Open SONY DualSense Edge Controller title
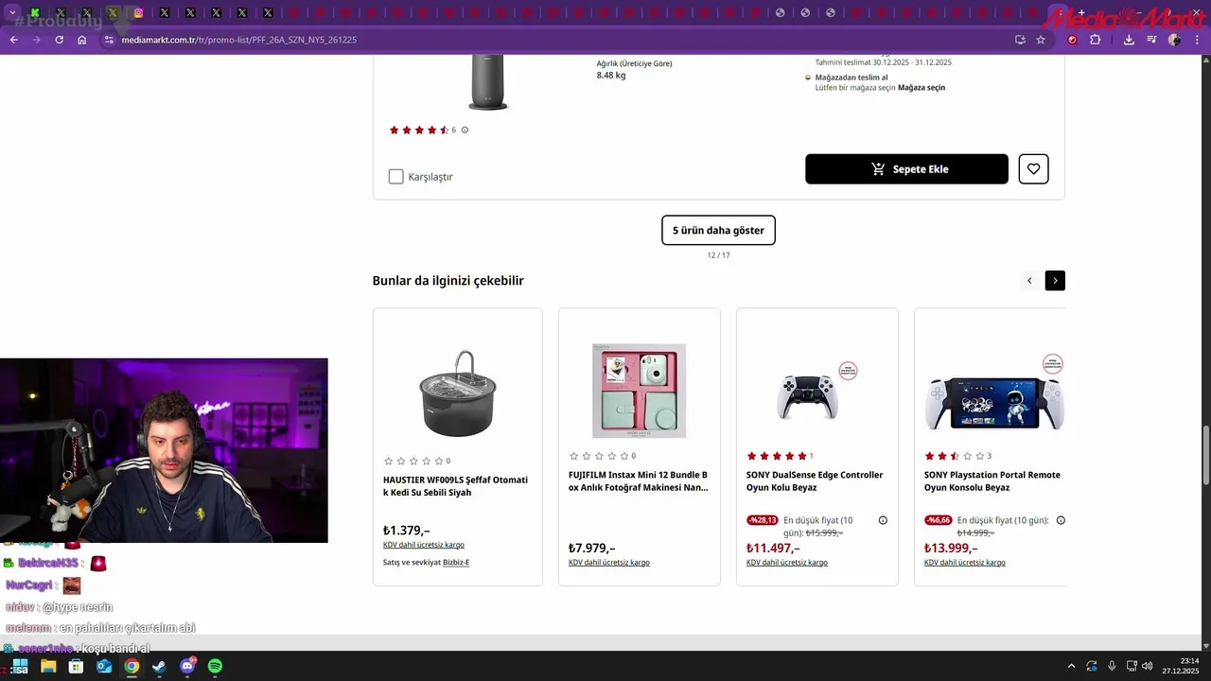 point(815,481)
